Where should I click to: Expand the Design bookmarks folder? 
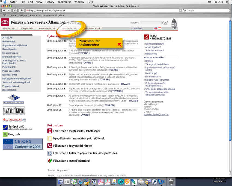click(23, 15)
